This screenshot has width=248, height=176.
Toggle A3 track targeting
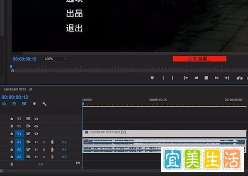coord(19,157)
